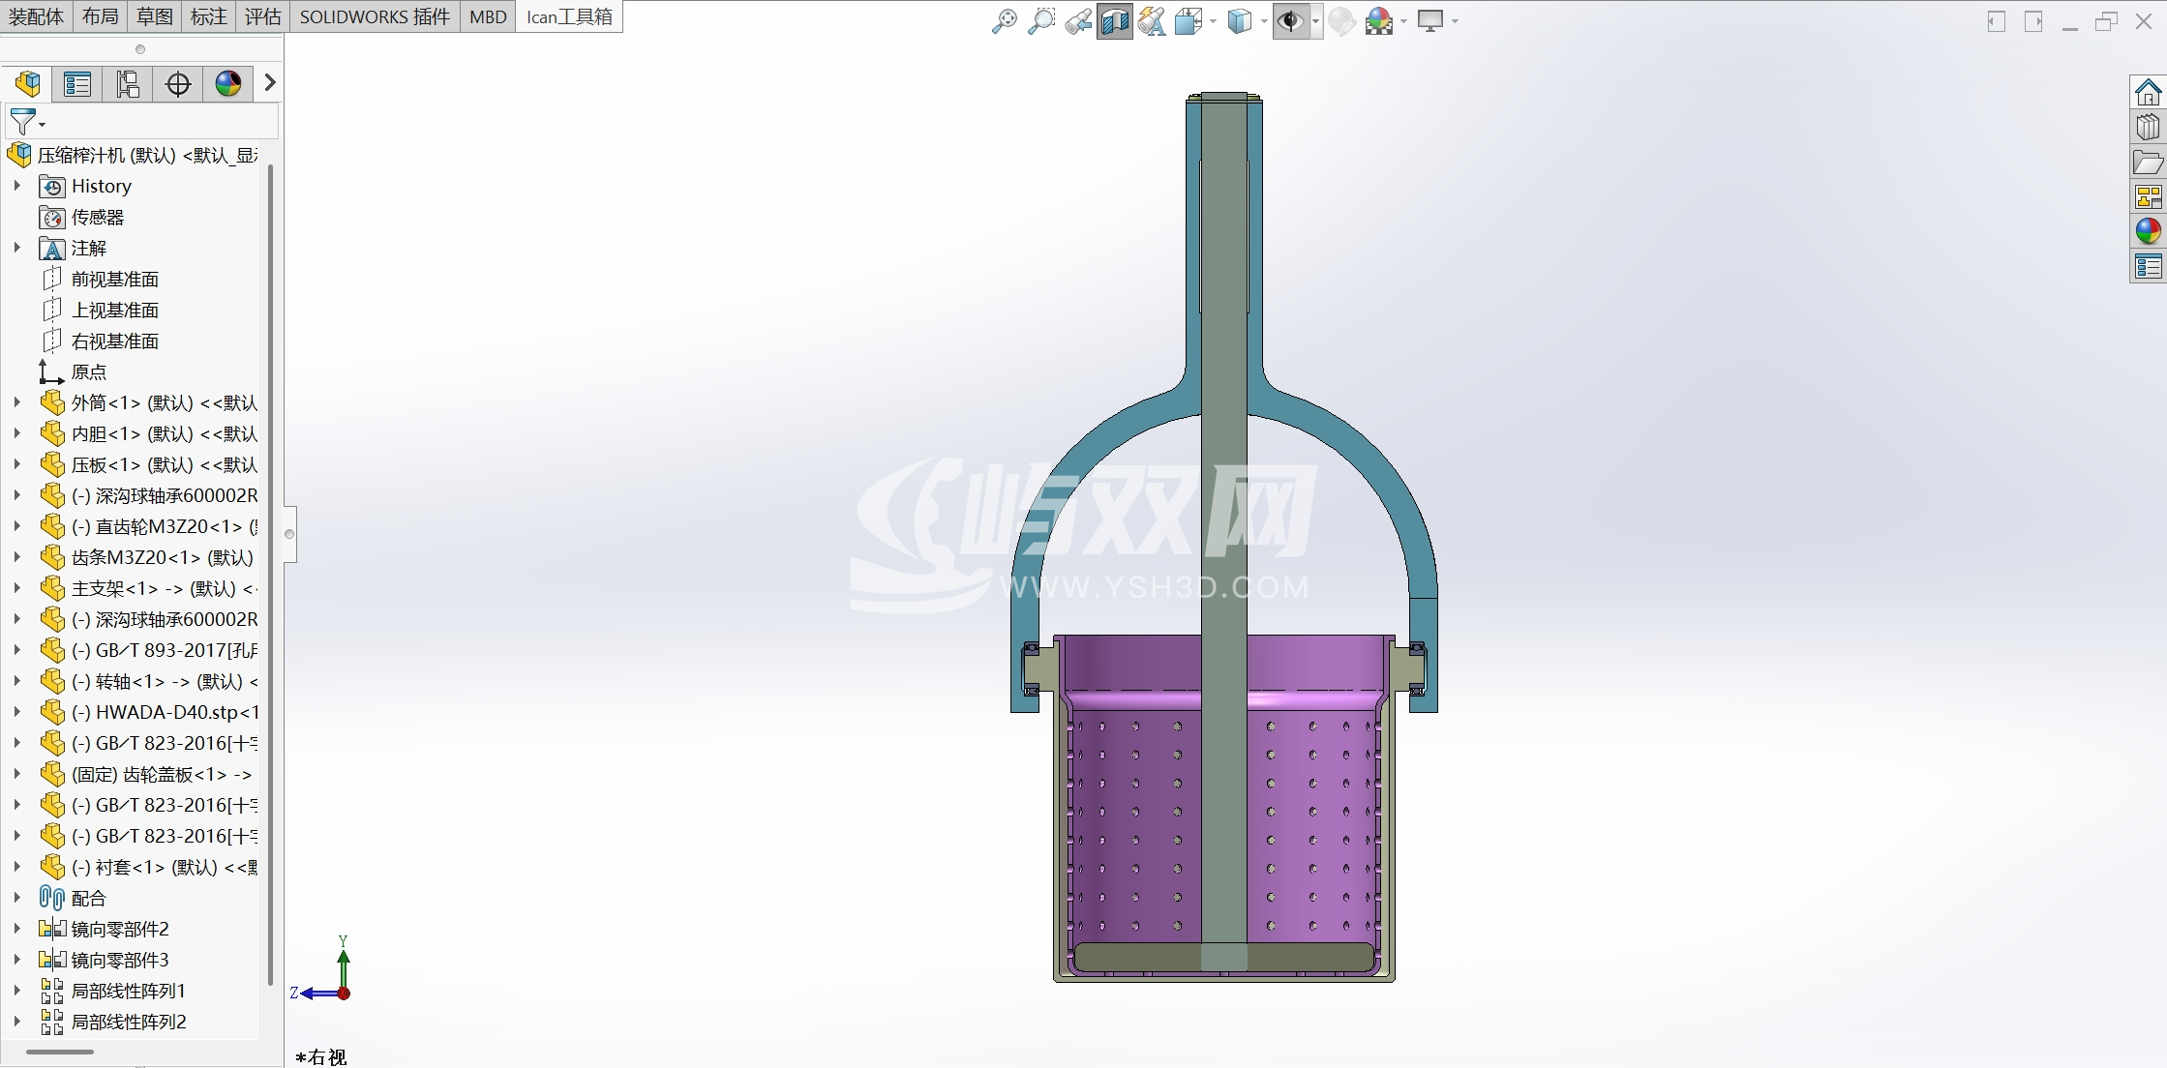
Task: Open the SOLIDWORKS 插件 tab
Action: click(x=375, y=16)
